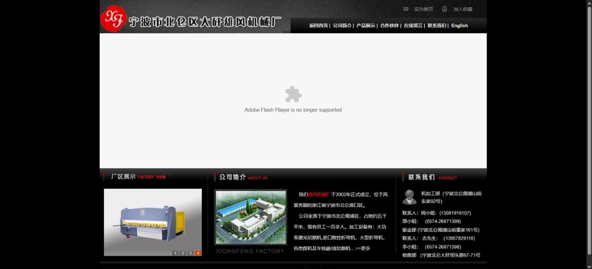Viewport: 592px width, 269px height.
Task: Show factory slide number 2
Action: [182, 253]
